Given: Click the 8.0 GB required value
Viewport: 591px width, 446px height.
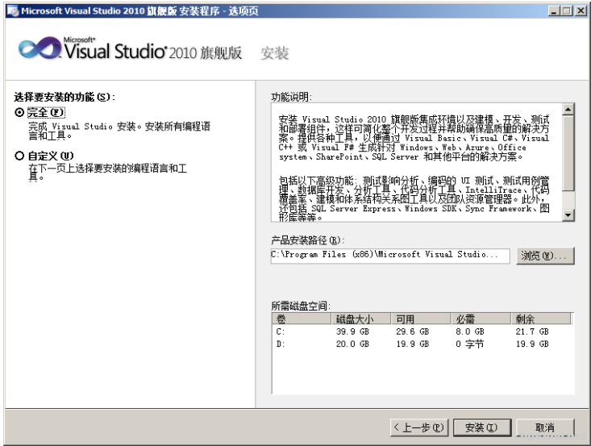Looking at the screenshot, I should [x=469, y=331].
